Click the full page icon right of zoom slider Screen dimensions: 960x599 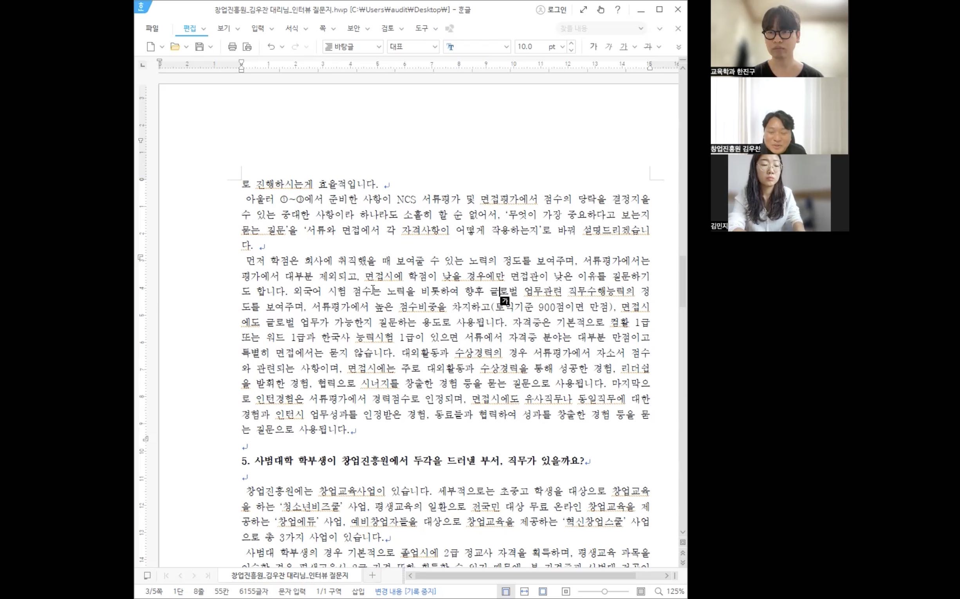point(641,592)
